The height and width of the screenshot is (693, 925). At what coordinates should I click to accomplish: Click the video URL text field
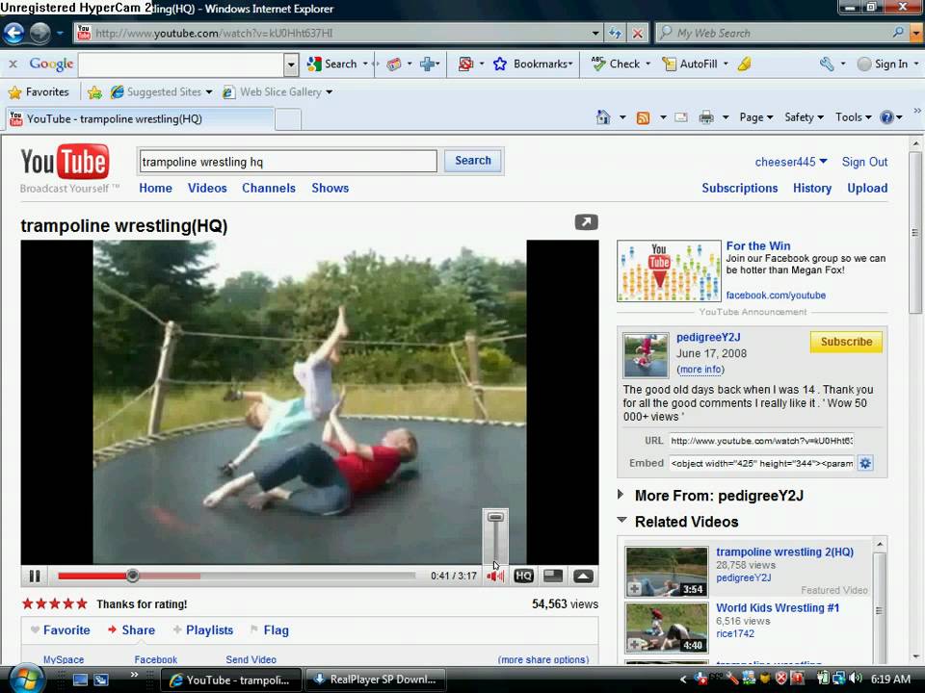(761, 441)
